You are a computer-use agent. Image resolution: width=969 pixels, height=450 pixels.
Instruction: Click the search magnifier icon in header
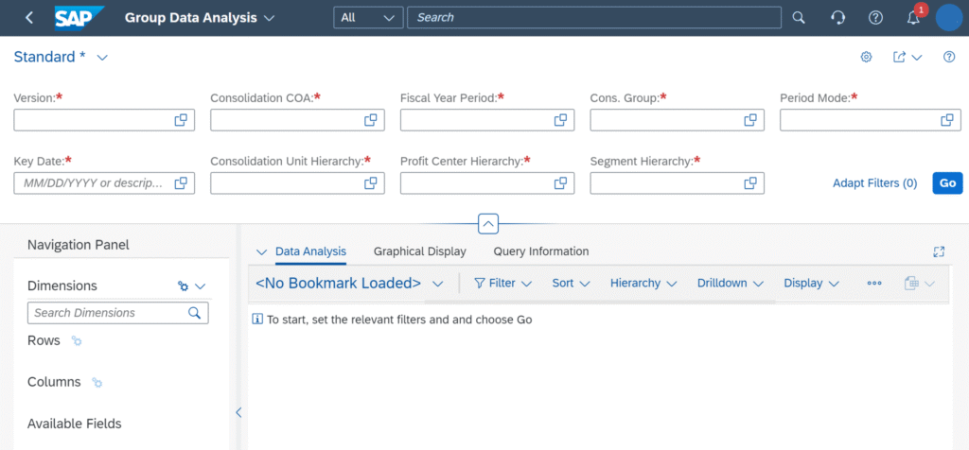(799, 17)
